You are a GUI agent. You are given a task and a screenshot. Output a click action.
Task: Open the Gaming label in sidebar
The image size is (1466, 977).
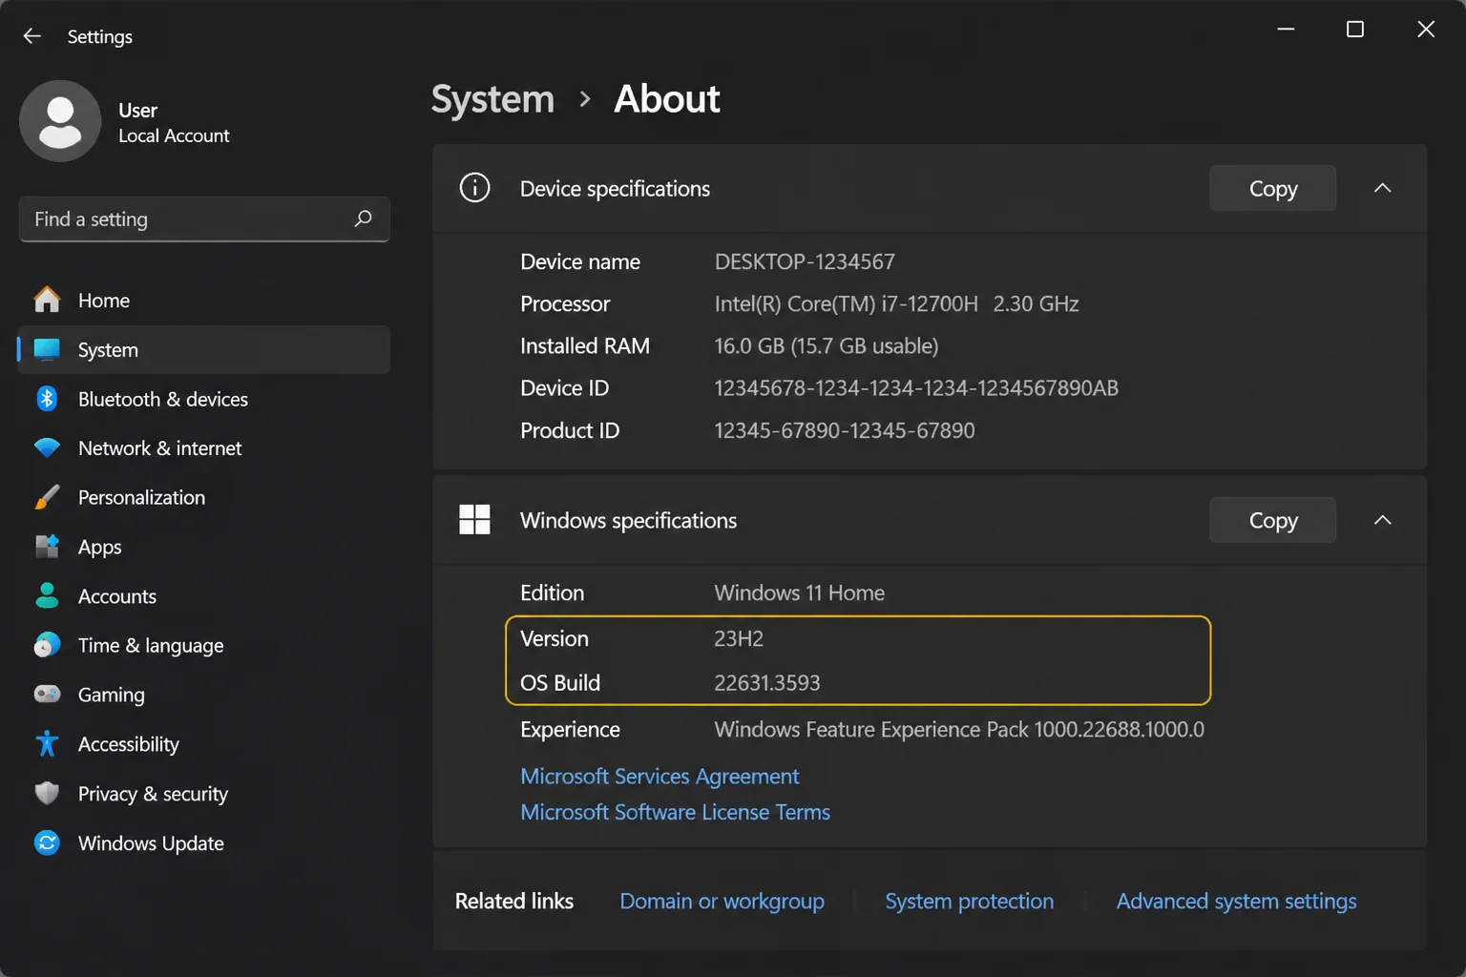(x=112, y=695)
